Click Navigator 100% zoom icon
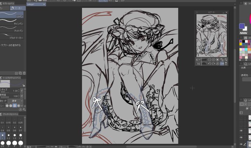Image resolution: width=251 pixels, height=148 pixels. pos(217,60)
